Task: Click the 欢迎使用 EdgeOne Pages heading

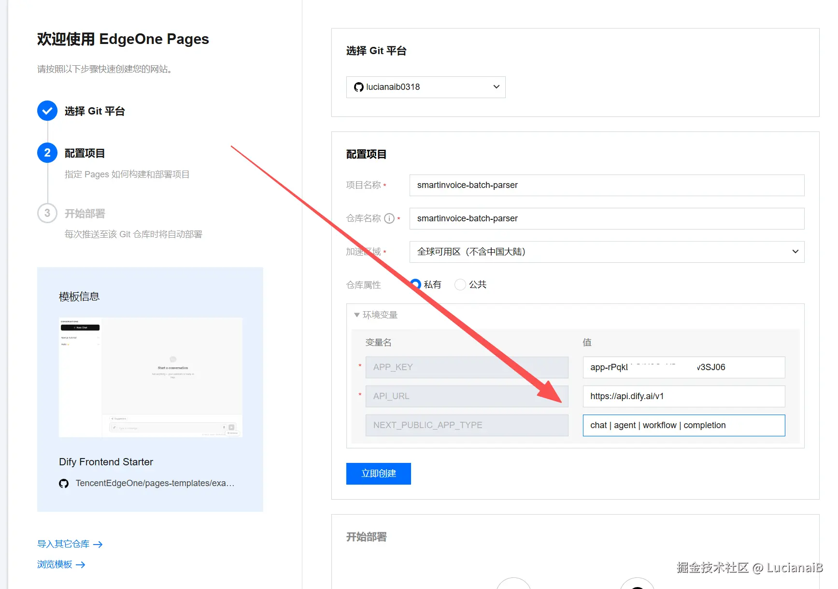Action: (123, 39)
